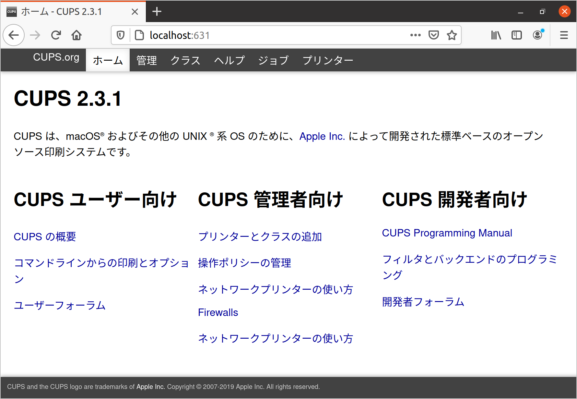Open フィルタとバックエンドのプログラミング link
Screen dimensions: 577x399
(x=469, y=267)
